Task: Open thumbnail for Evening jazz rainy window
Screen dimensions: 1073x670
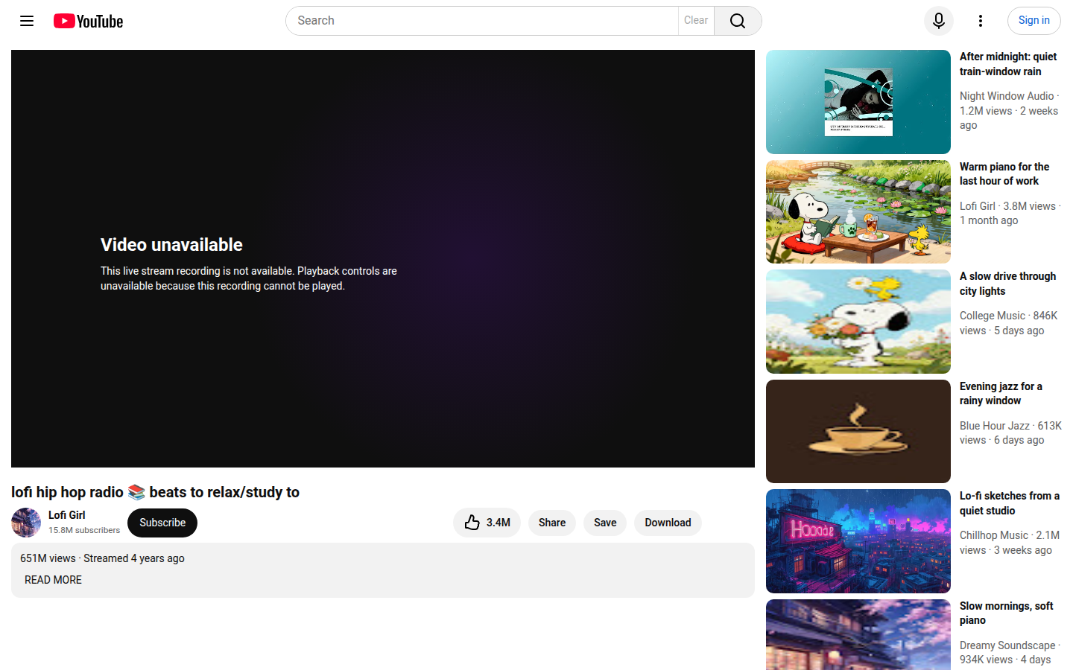Action: 858,432
